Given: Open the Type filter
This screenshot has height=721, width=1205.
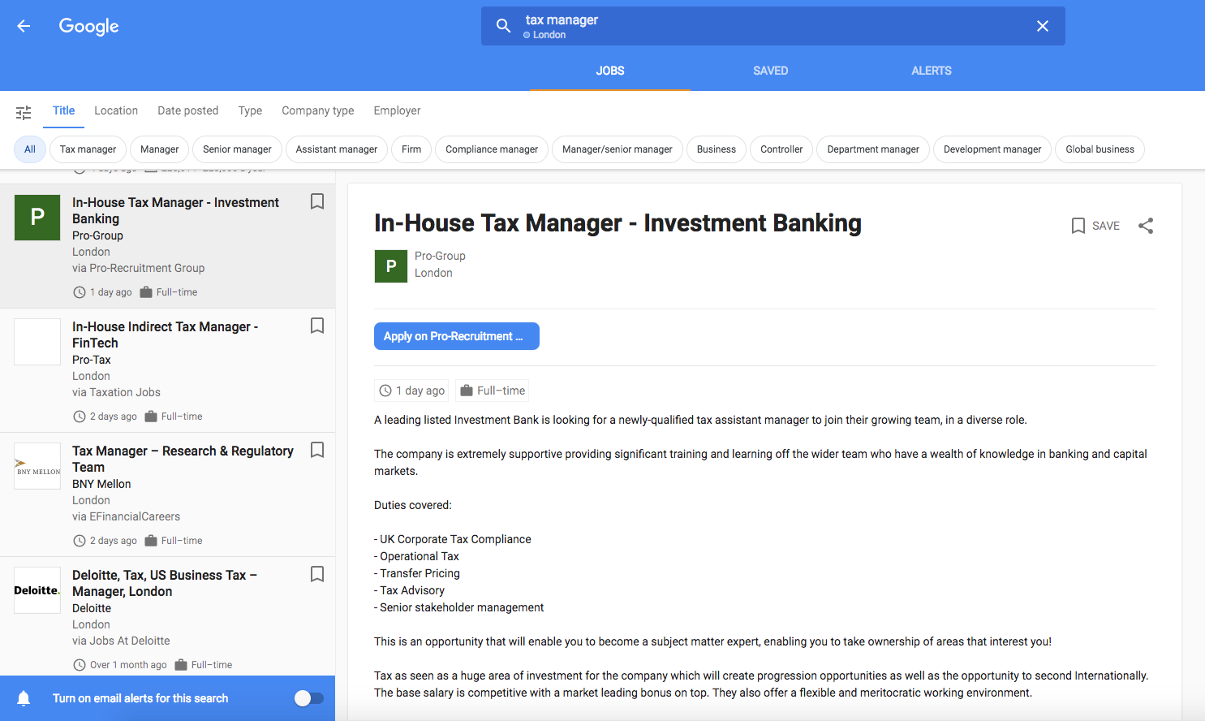Looking at the screenshot, I should [x=250, y=110].
